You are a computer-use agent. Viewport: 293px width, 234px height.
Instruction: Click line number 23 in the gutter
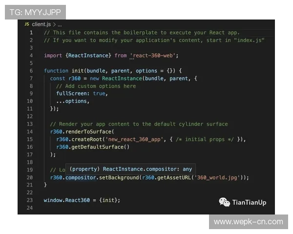click(x=30, y=200)
